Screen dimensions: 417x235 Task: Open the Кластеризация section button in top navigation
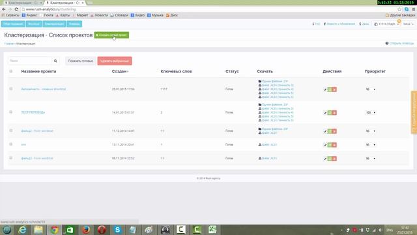point(54,24)
